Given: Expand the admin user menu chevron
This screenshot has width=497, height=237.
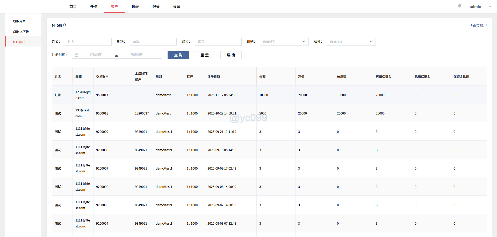Looking at the screenshot, I should coord(490,6).
